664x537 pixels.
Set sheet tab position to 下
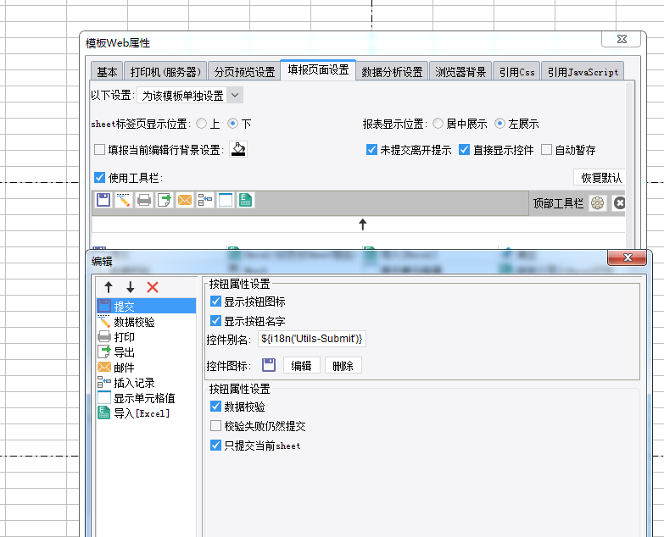[232, 124]
